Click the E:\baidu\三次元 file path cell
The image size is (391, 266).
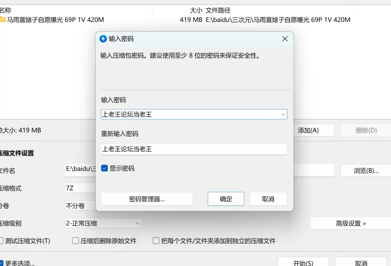coord(278,20)
